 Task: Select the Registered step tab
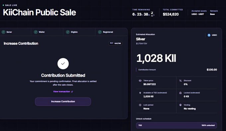click(111, 32)
